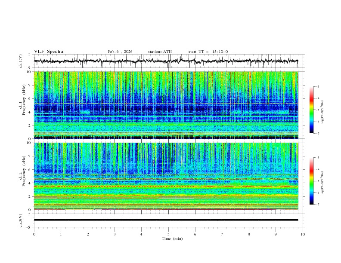Click the lower color bar "log(PSD)(V²/Hz)" label

coord(322,183)
